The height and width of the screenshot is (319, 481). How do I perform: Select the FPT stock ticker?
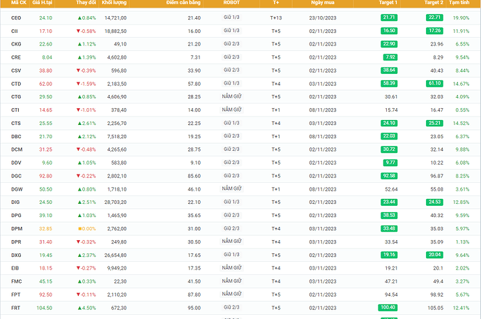[15, 295]
